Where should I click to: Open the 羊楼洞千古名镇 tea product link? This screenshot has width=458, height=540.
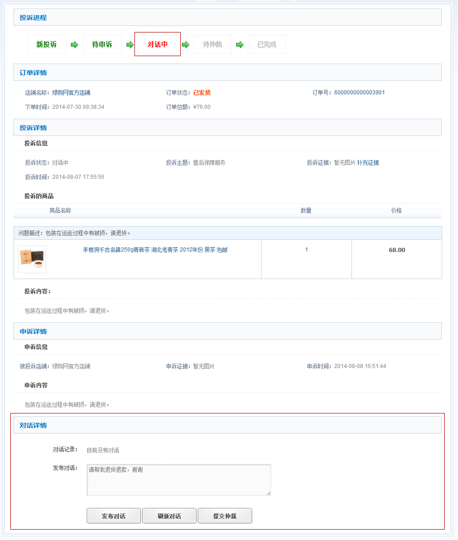pyautogui.click(x=155, y=250)
